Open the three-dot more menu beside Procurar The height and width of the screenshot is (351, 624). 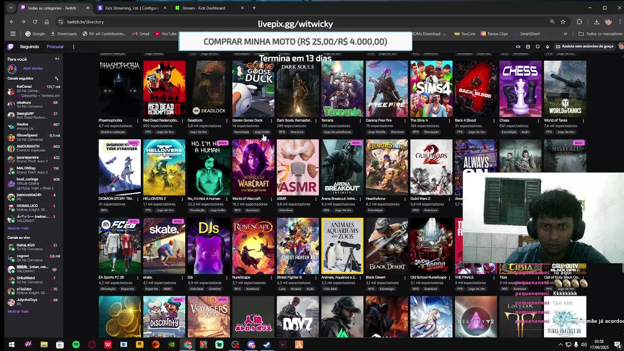(74, 47)
